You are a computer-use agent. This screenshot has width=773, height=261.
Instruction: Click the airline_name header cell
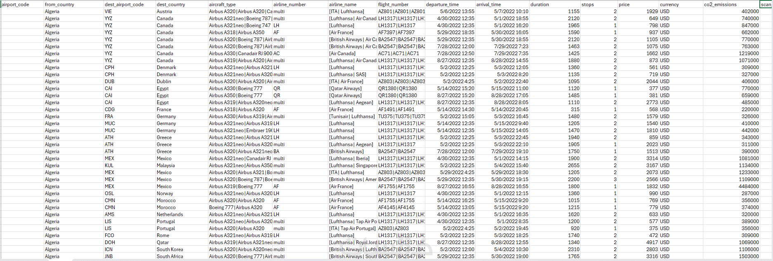pos(353,5)
